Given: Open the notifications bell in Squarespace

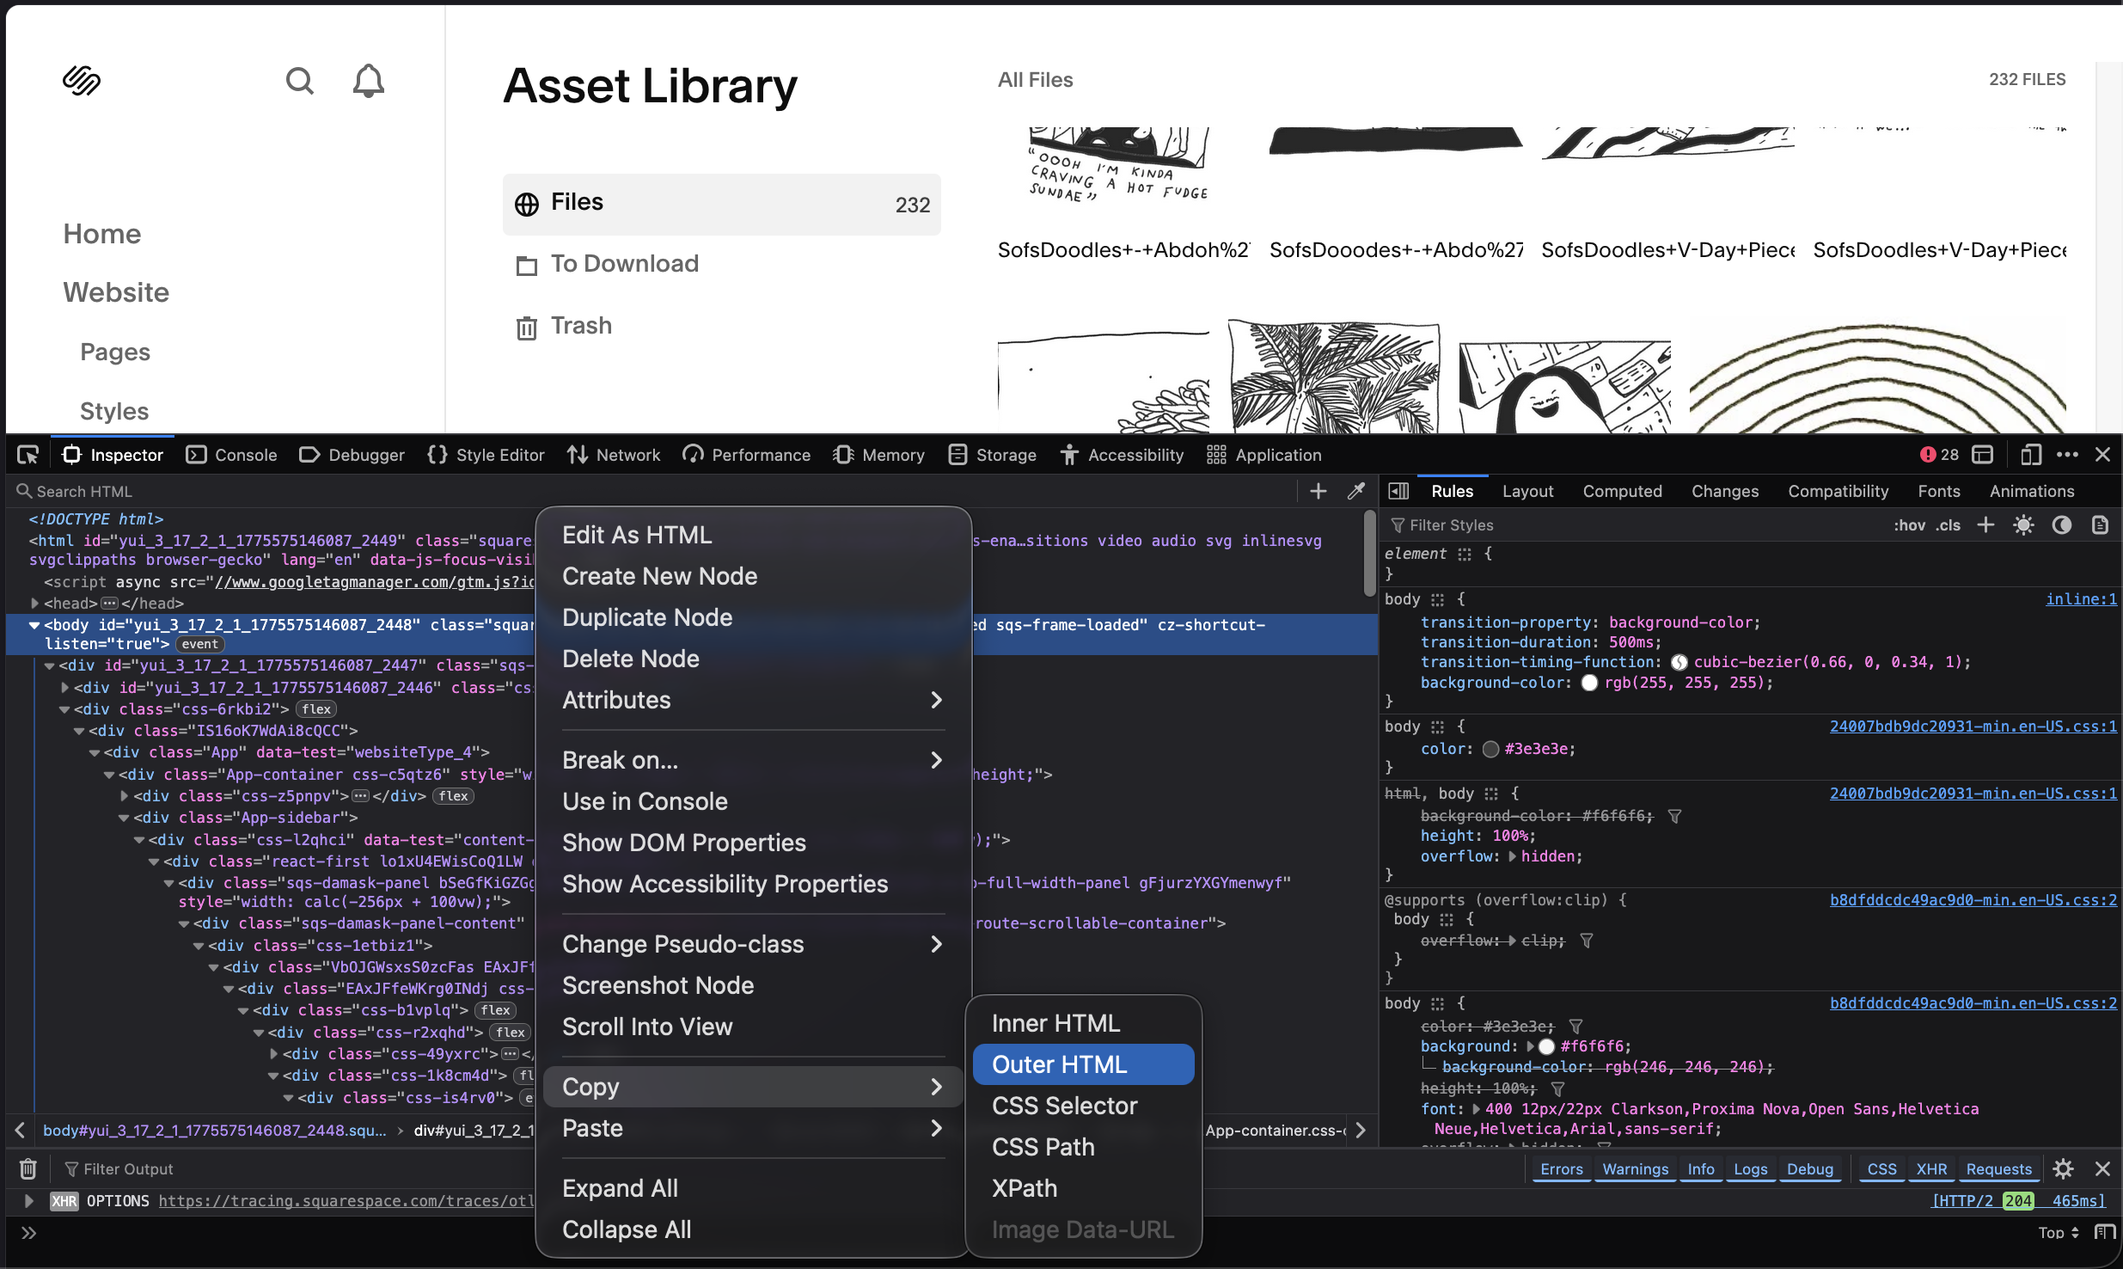Looking at the screenshot, I should [367, 80].
